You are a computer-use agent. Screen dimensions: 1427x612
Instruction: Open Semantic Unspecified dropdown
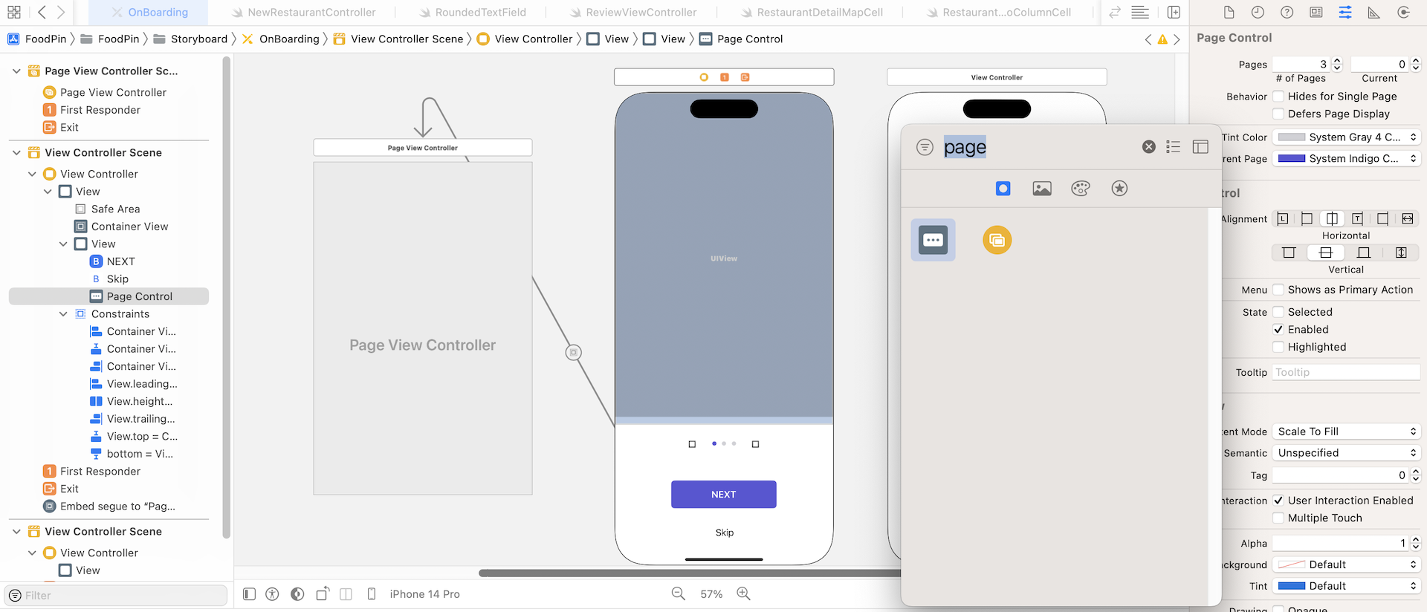[x=1346, y=453]
